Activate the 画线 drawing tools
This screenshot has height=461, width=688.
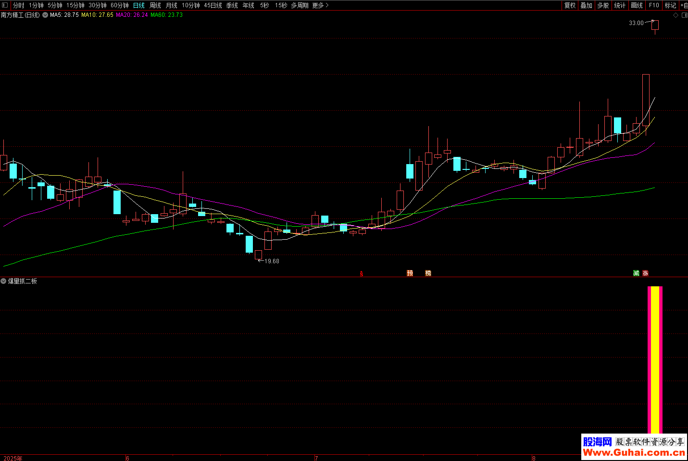[637, 5]
